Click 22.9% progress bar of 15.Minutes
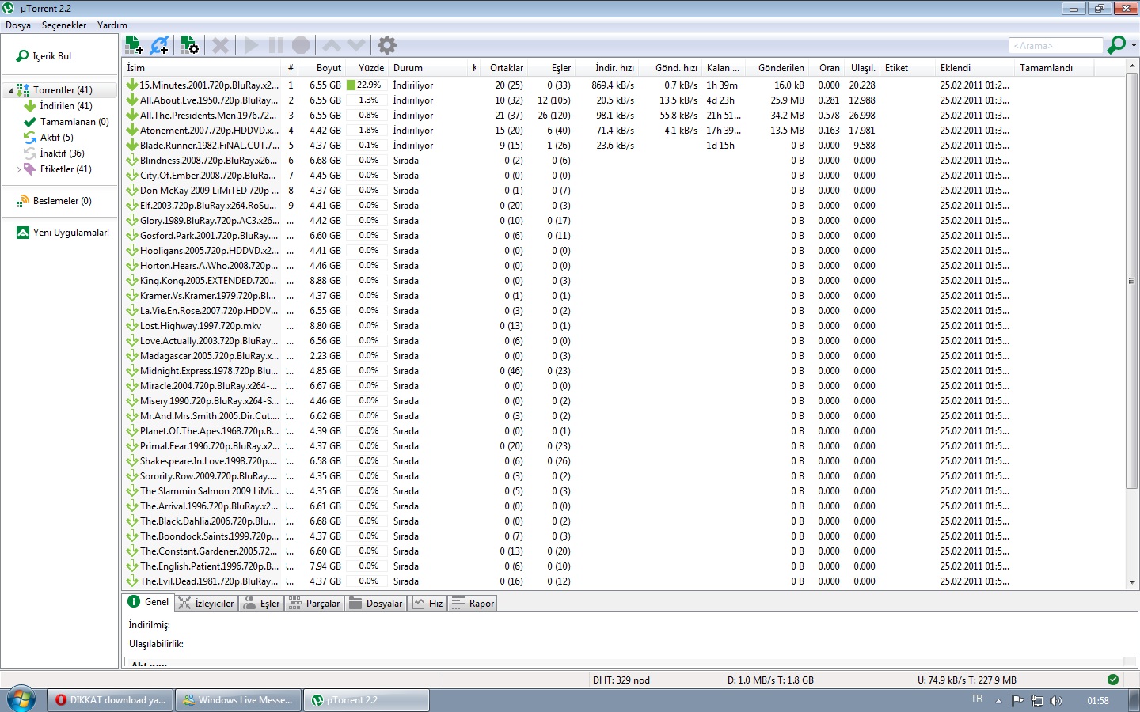Image resolution: width=1140 pixels, height=712 pixels. click(366, 85)
